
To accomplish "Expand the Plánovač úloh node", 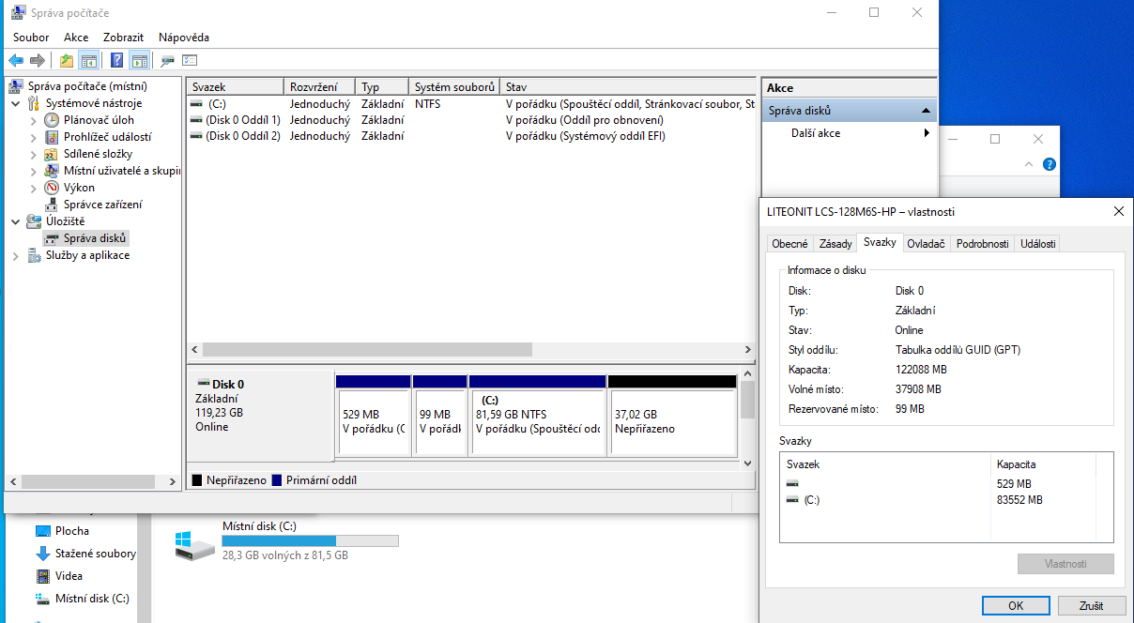I will pyautogui.click(x=34, y=120).
